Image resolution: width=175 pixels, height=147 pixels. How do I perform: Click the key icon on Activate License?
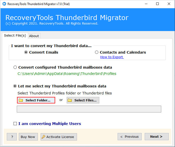pyautogui.click(x=43, y=137)
